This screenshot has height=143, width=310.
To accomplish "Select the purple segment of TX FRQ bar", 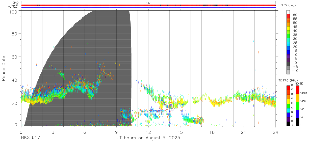I will 288,120.
